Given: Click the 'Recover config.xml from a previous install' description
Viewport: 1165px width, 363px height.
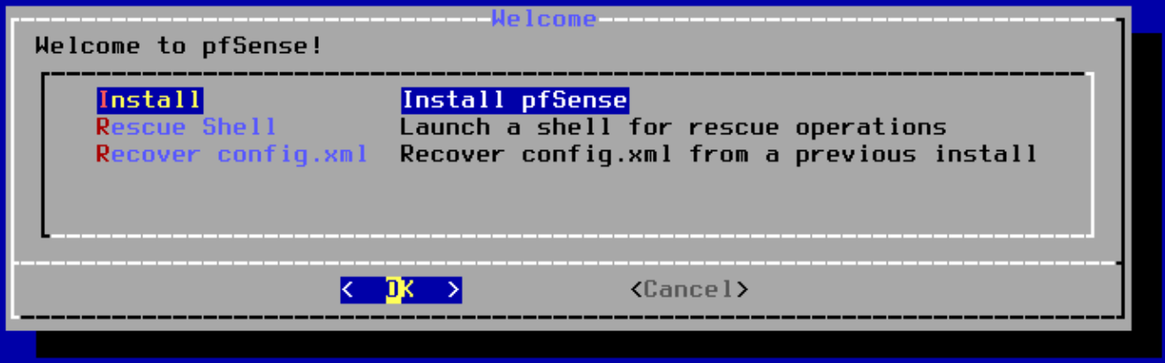Looking at the screenshot, I should [x=718, y=155].
